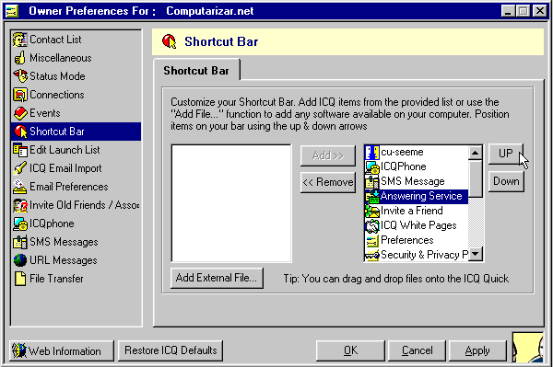Click the title bar application icon
The image size is (553, 367).
(13, 11)
